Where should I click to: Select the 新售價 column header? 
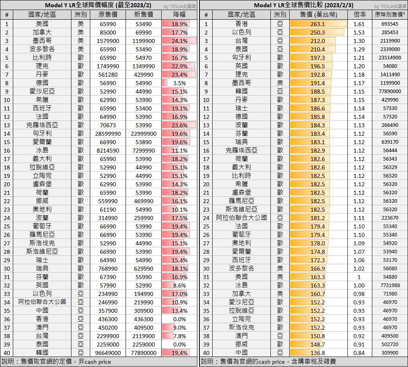143,14
